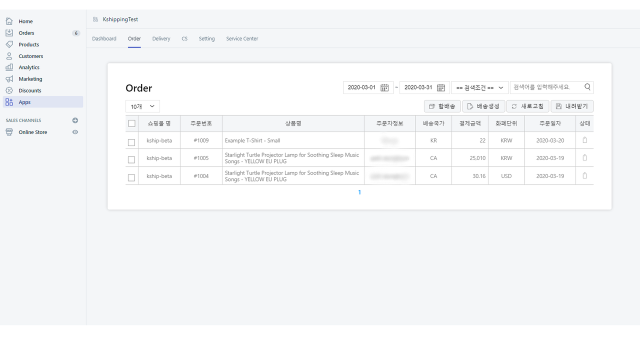Image resolution: width=640 pixels, height=360 pixels.
Task: Switch to the Service Center tab
Action: click(x=242, y=38)
